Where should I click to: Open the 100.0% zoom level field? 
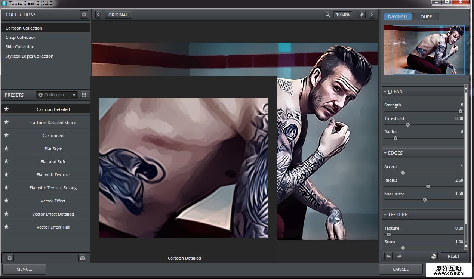coord(343,15)
